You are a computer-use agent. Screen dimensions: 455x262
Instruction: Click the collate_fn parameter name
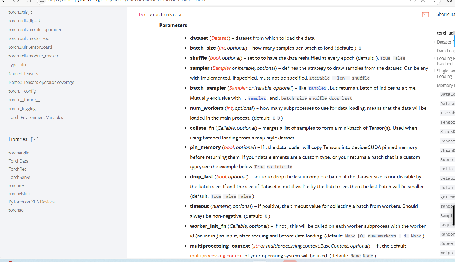coord(202,128)
